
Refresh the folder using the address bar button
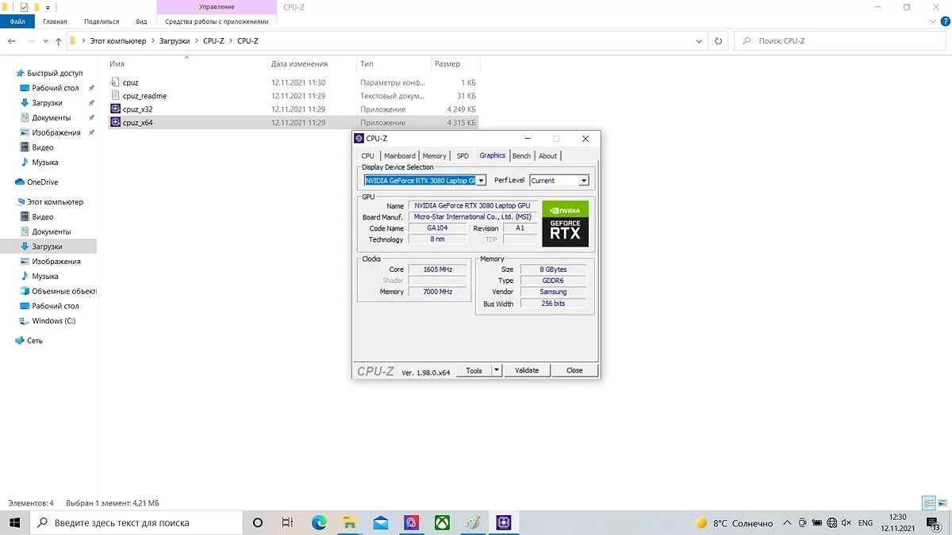click(719, 41)
